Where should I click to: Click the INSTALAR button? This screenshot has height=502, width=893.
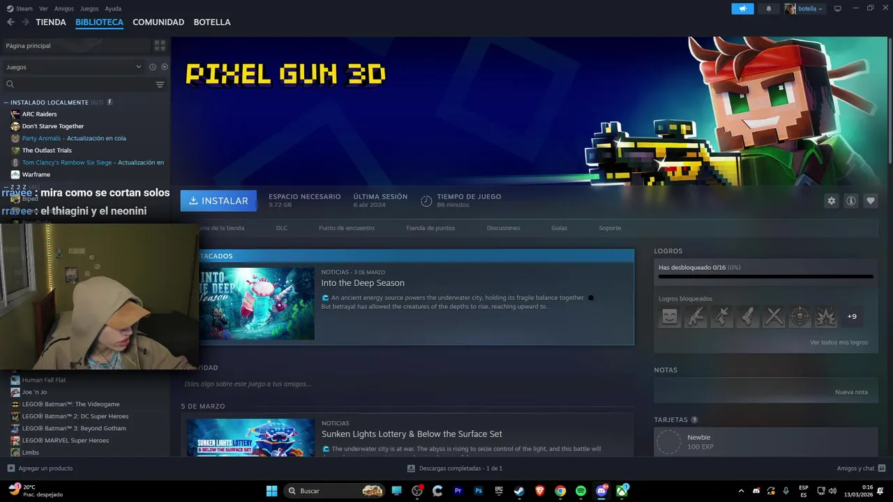pos(218,201)
